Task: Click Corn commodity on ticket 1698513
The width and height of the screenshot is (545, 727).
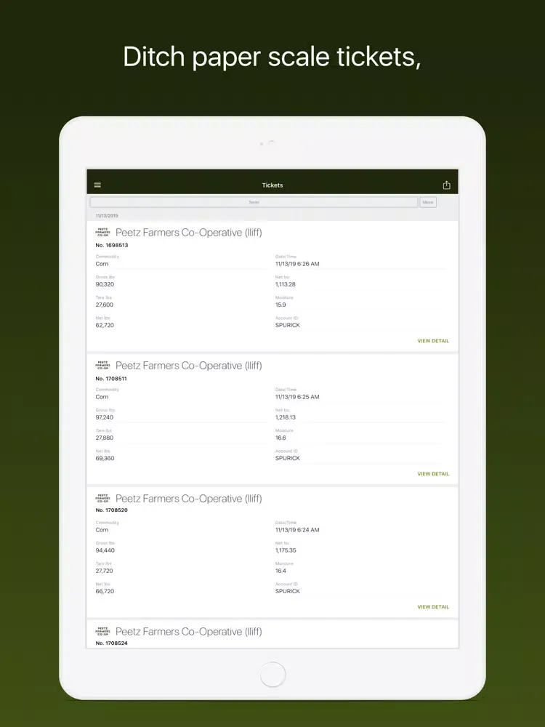Action: (102, 264)
